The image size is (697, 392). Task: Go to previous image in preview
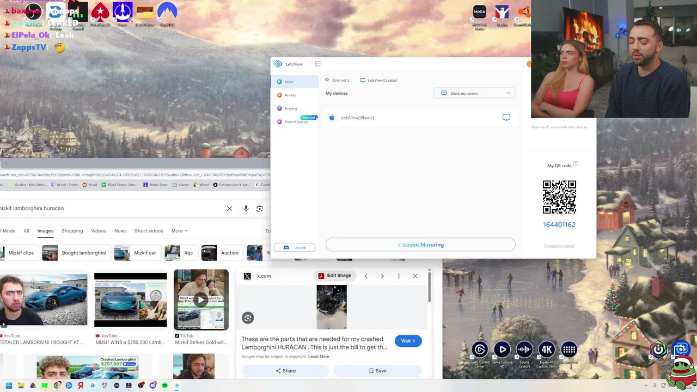pos(366,276)
